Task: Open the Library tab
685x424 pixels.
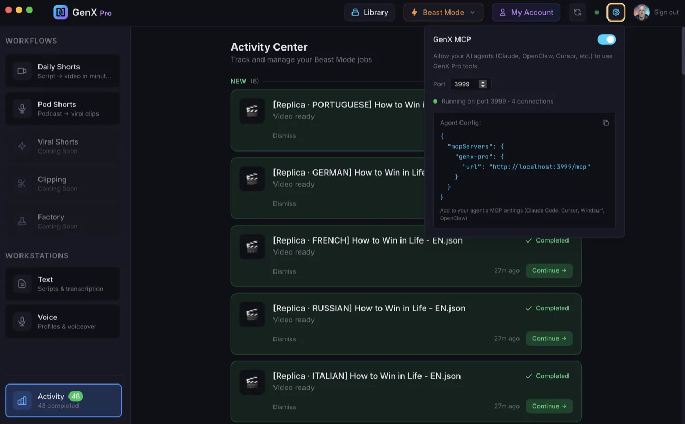Action: (369, 12)
